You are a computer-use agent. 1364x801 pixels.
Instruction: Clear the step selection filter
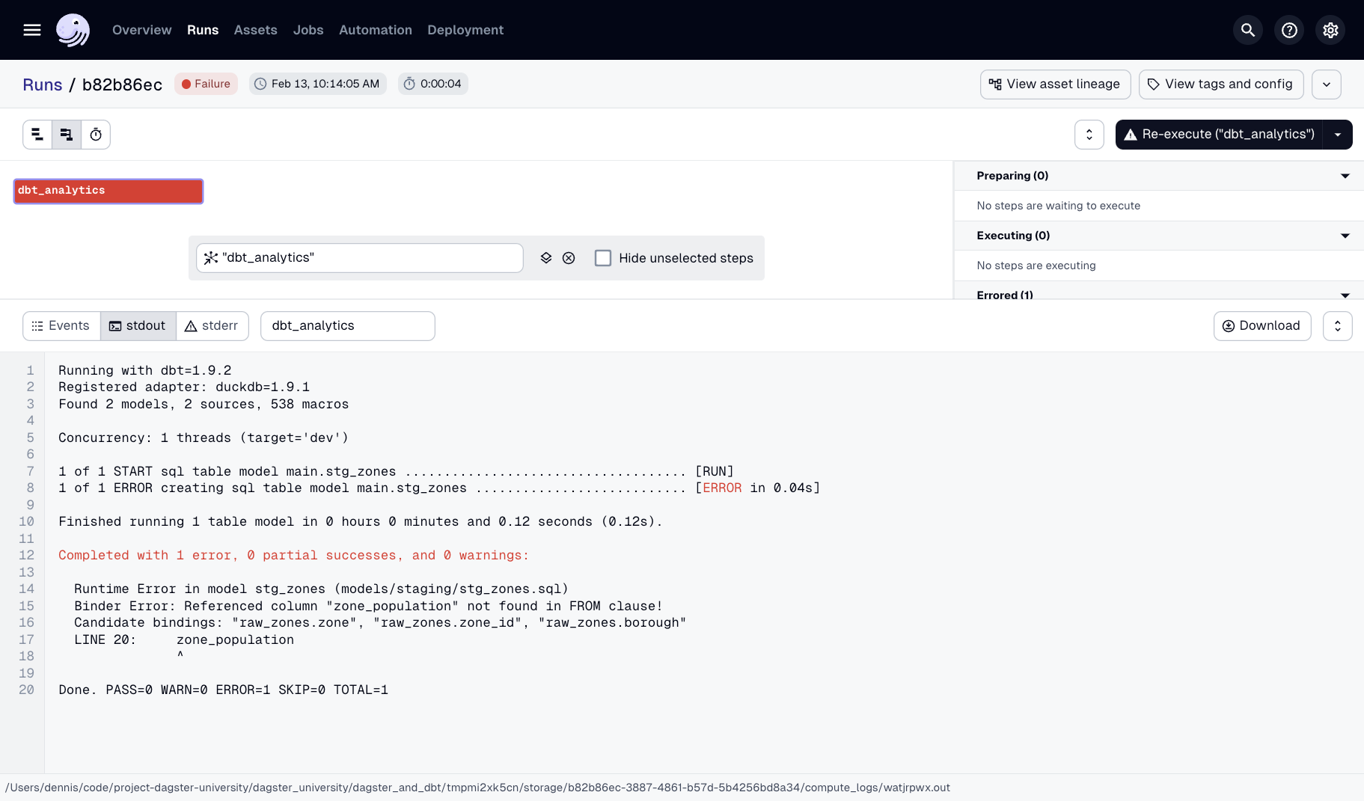pyautogui.click(x=569, y=257)
